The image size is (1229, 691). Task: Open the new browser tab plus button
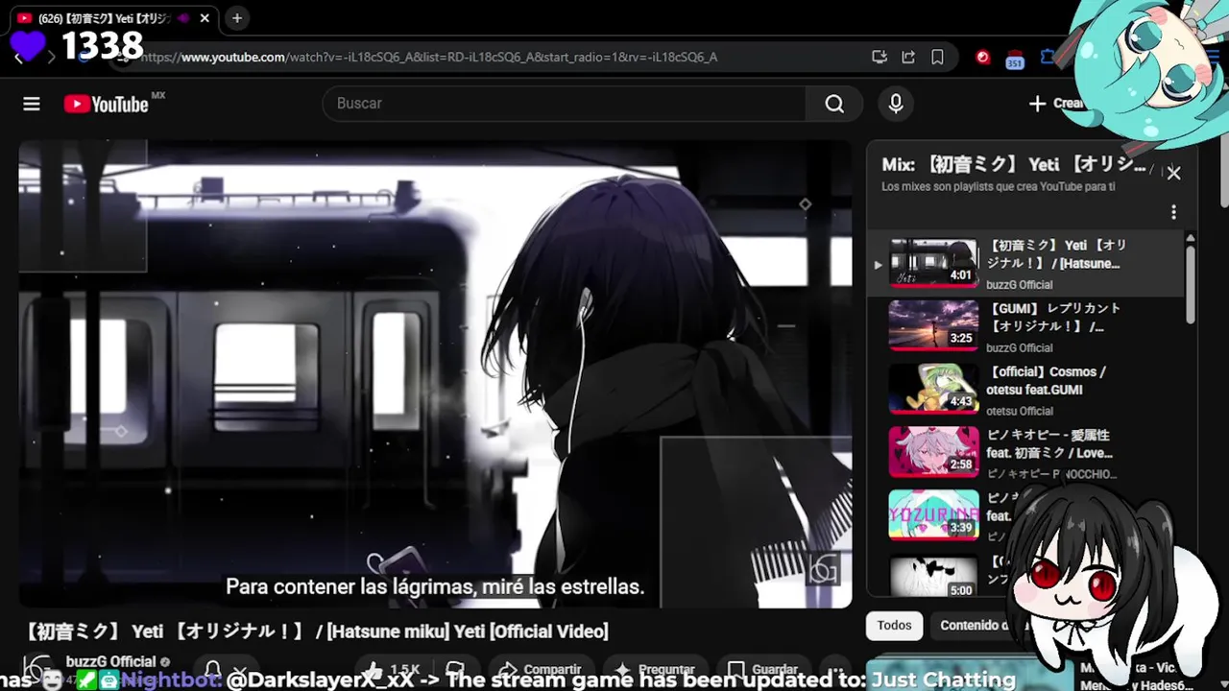point(236,18)
